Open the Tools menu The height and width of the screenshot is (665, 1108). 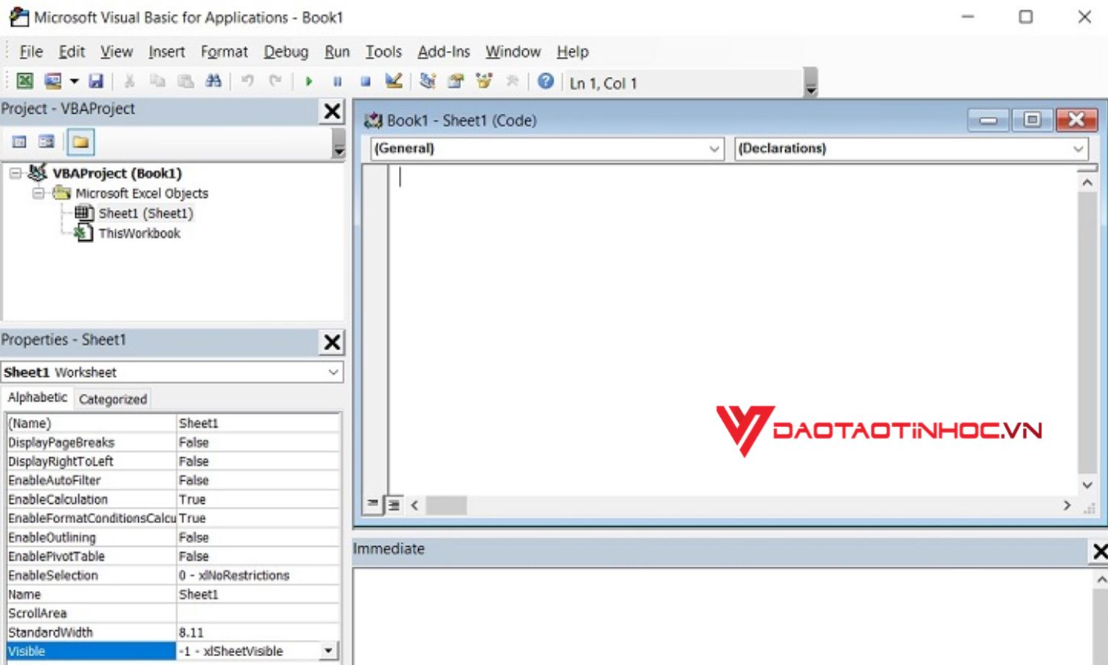pyautogui.click(x=383, y=52)
